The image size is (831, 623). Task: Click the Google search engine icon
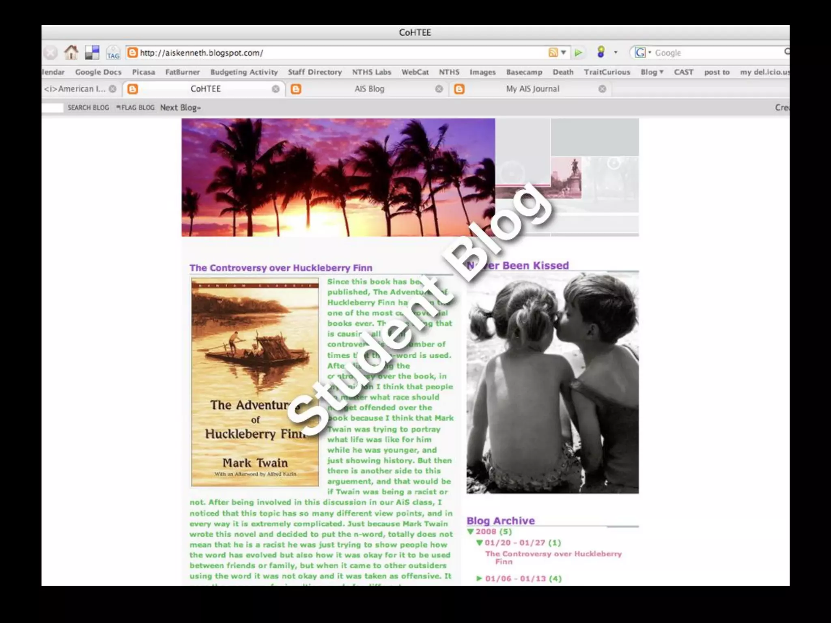[x=640, y=52]
